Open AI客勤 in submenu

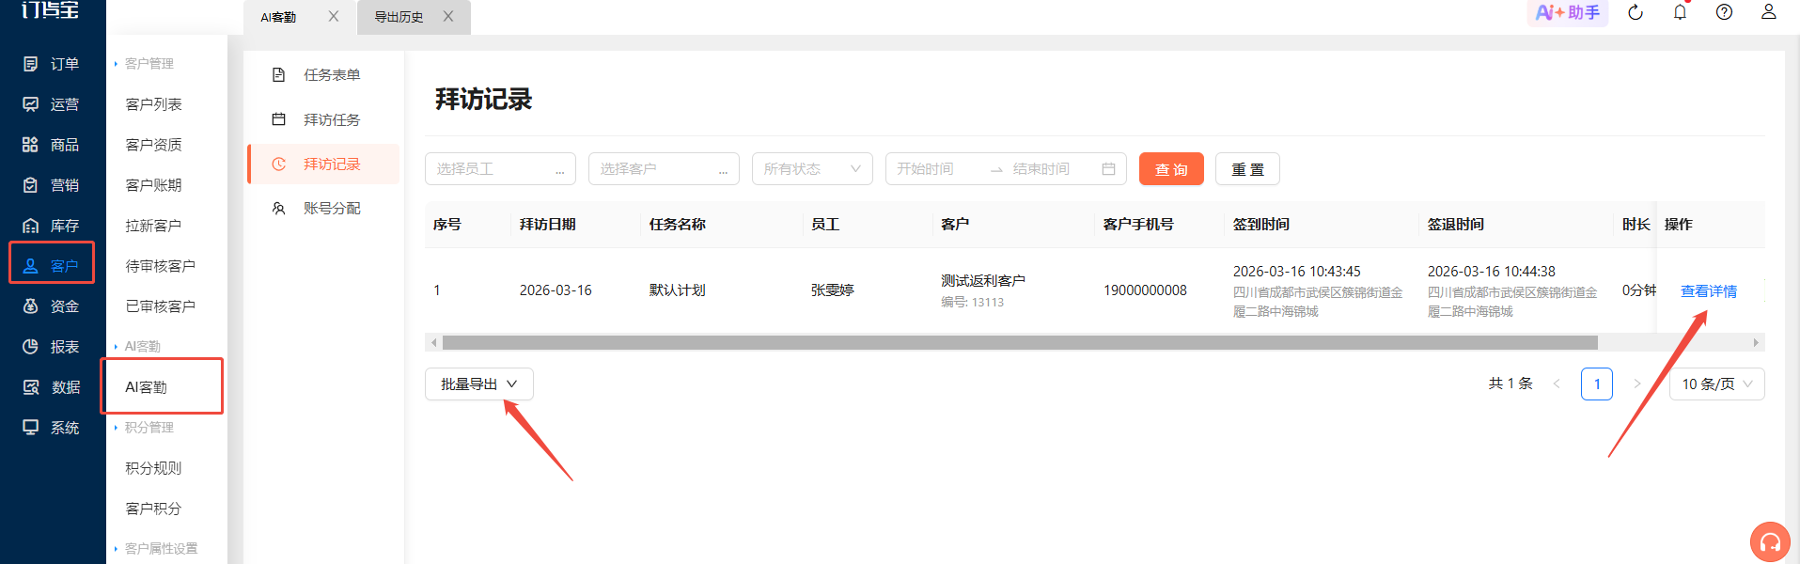pyautogui.click(x=147, y=387)
